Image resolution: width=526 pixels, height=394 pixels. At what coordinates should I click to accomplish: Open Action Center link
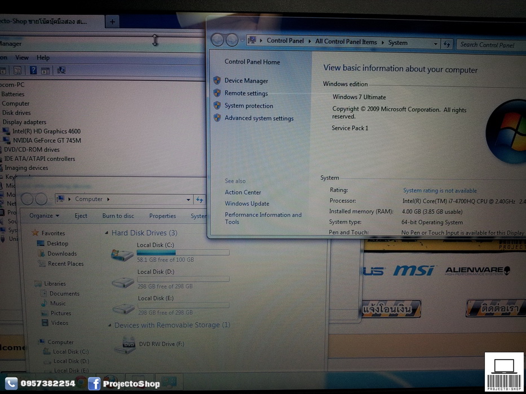pos(243,192)
